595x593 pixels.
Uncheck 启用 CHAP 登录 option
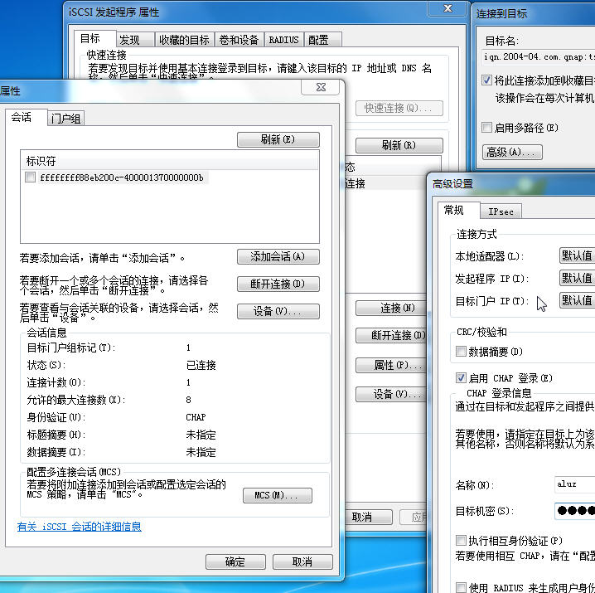point(462,378)
